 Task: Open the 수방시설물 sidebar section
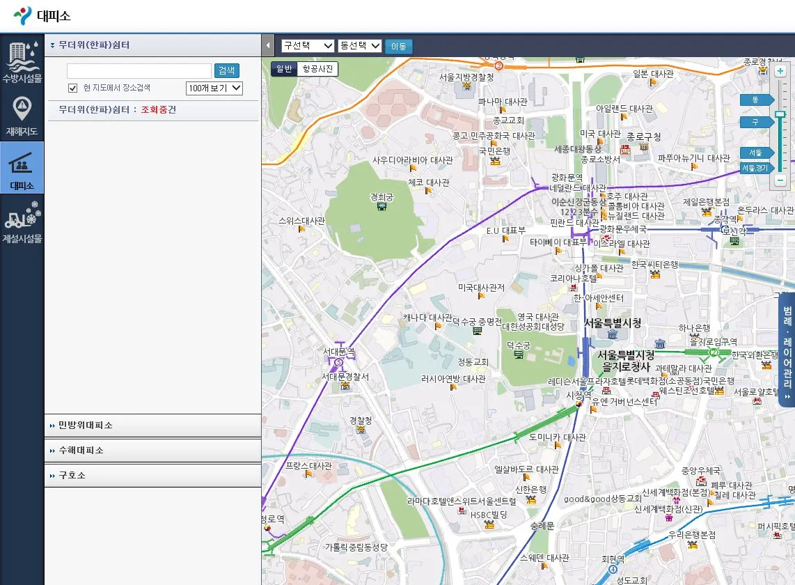[x=22, y=61]
